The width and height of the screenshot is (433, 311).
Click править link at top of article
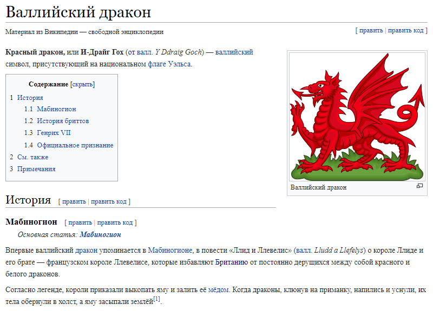371,30
